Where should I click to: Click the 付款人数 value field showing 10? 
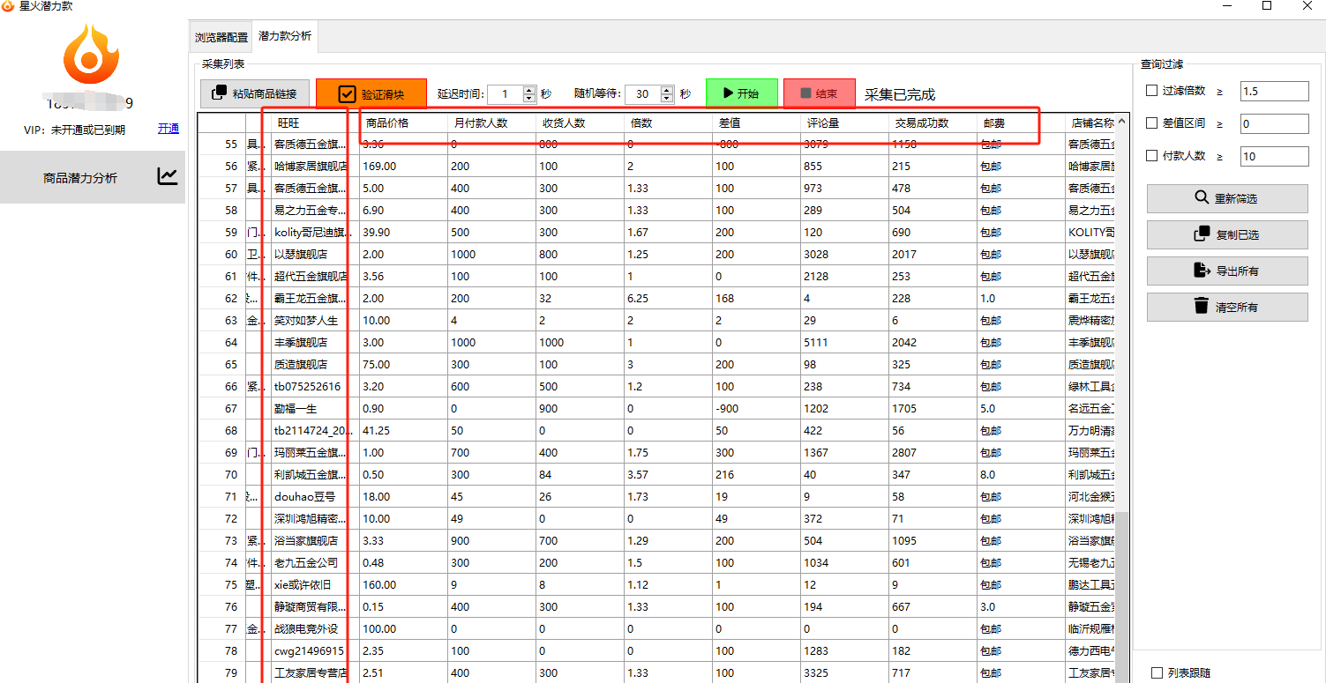click(1275, 156)
